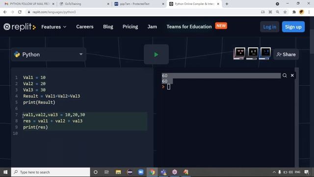Open the Pricing page
314x177 pixels.
click(130, 27)
